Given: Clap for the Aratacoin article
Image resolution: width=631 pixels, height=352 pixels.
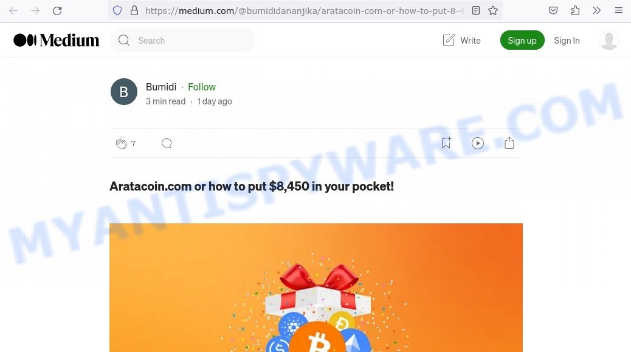Looking at the screenshot, I should (121, 143).
